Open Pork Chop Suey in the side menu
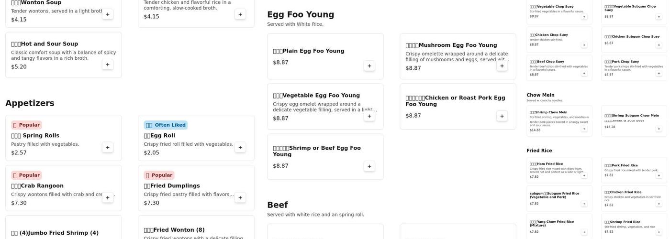 (x=621, y=62)
